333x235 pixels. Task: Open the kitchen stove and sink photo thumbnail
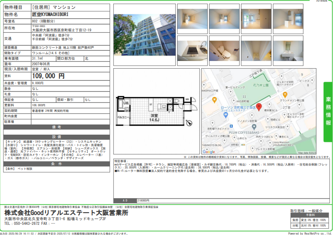(x=192, y=50)
